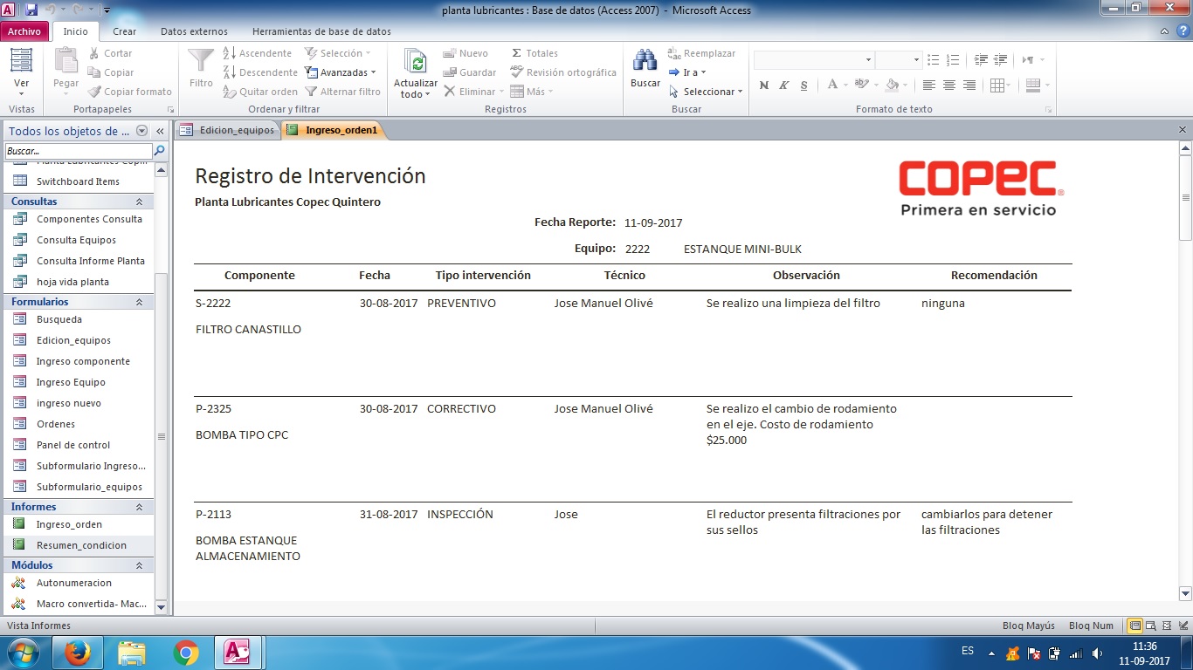Switch to Datos externos tab
This screenshot has height=670, width=1193.
pos(194,31)
